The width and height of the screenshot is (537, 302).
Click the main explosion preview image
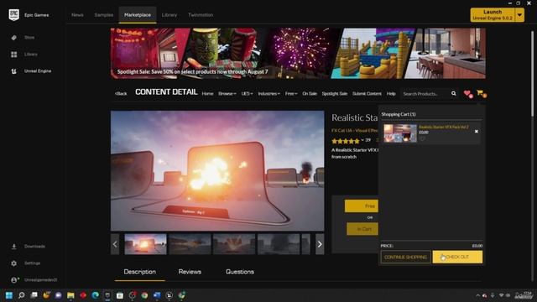click(217, 171)
